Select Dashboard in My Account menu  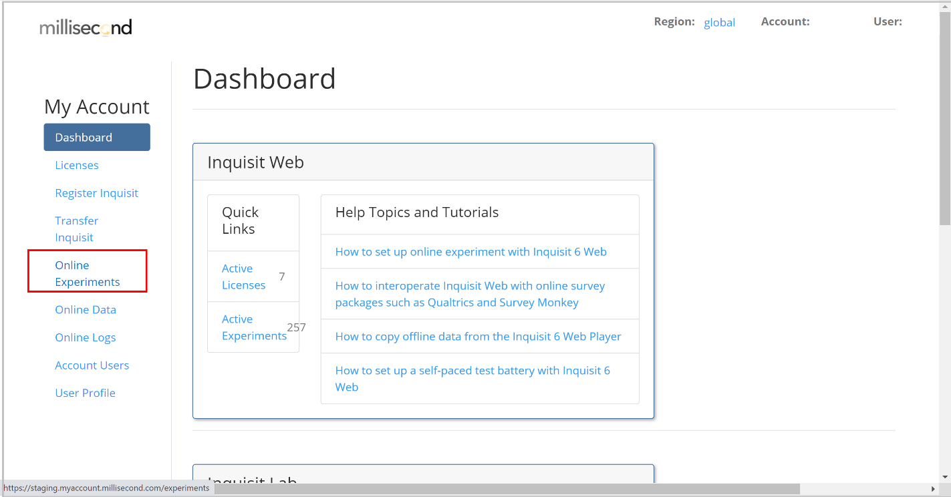(x=97, y=137)
